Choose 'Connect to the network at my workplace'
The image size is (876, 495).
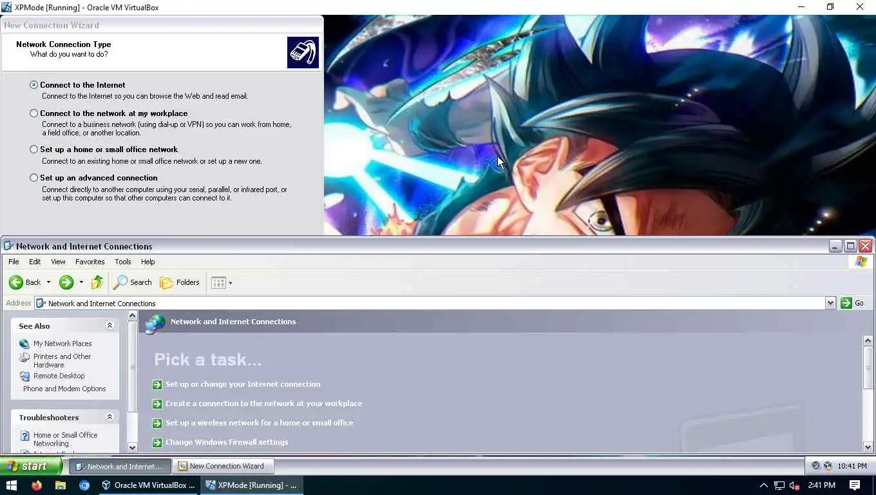click(33, 113)
